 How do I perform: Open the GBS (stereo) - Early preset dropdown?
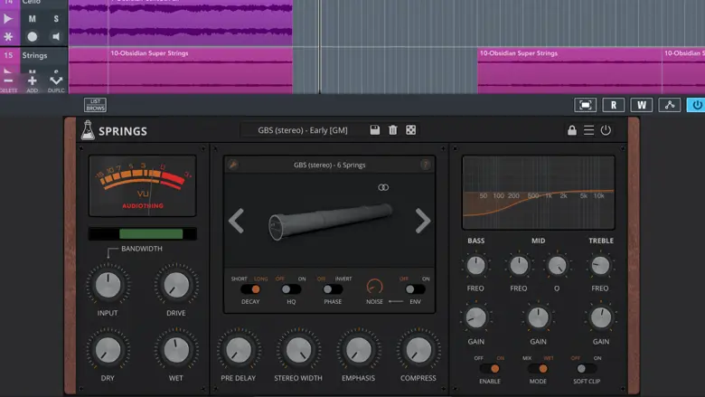303,130
